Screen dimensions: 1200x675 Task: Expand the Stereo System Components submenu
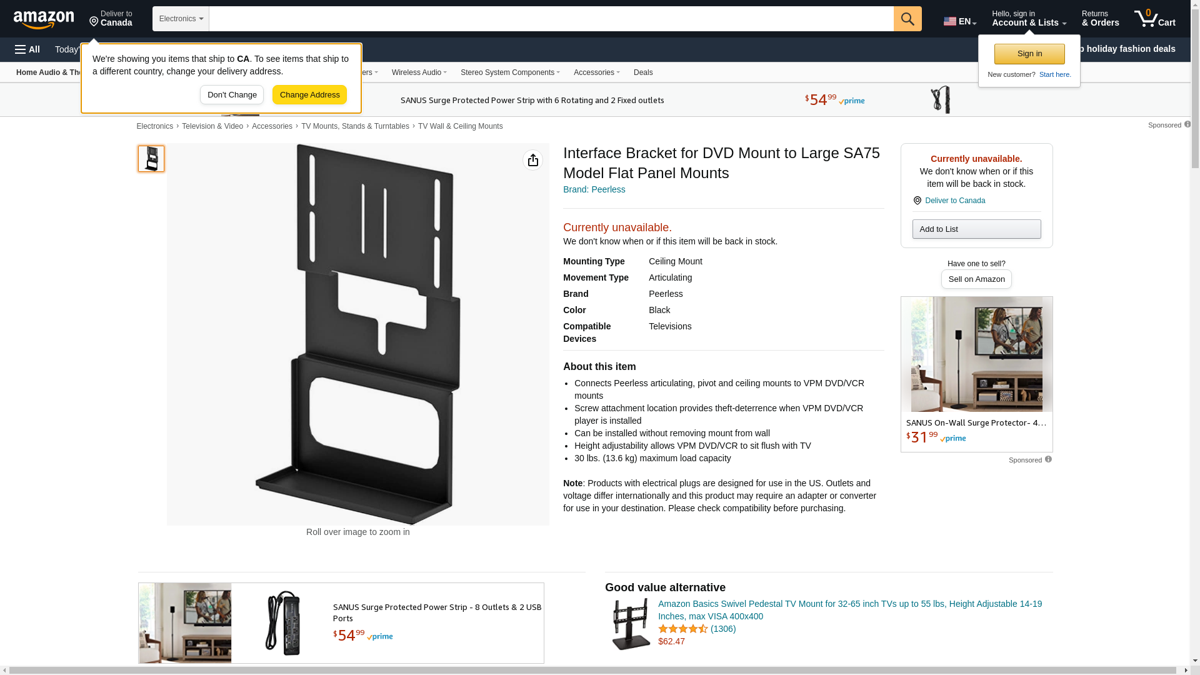(509, 72)
